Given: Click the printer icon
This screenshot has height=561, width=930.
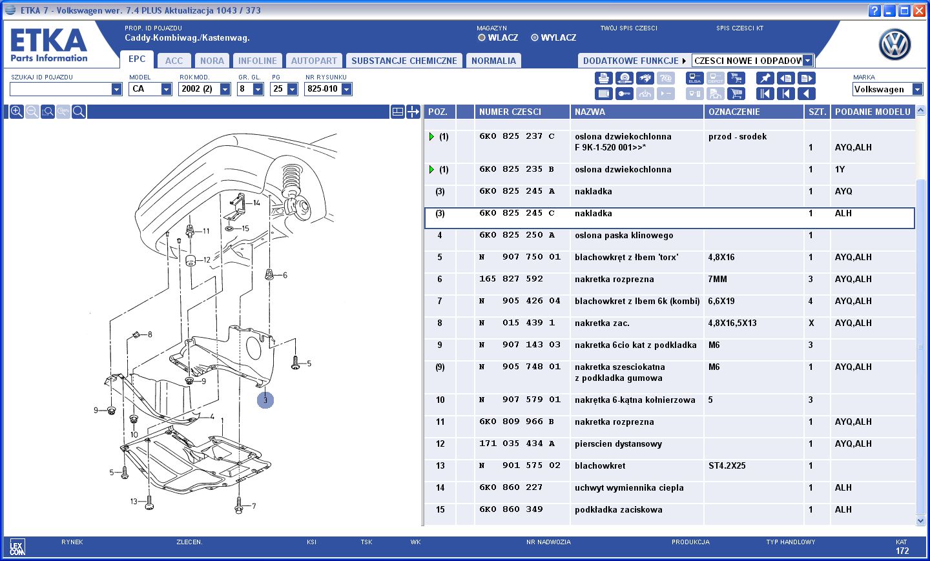Looking at the screenshot, I should 603,78.
